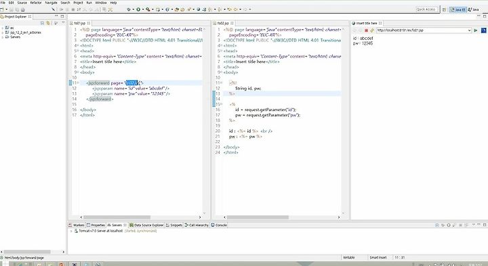Maximize the Project Explorer panel
Viewport: 488px width, 266px height.
point(62,16)
